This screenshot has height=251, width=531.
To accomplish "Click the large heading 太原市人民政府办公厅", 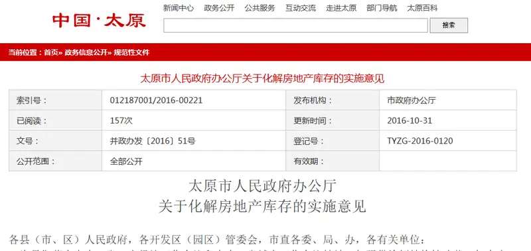I will point(262,186).
